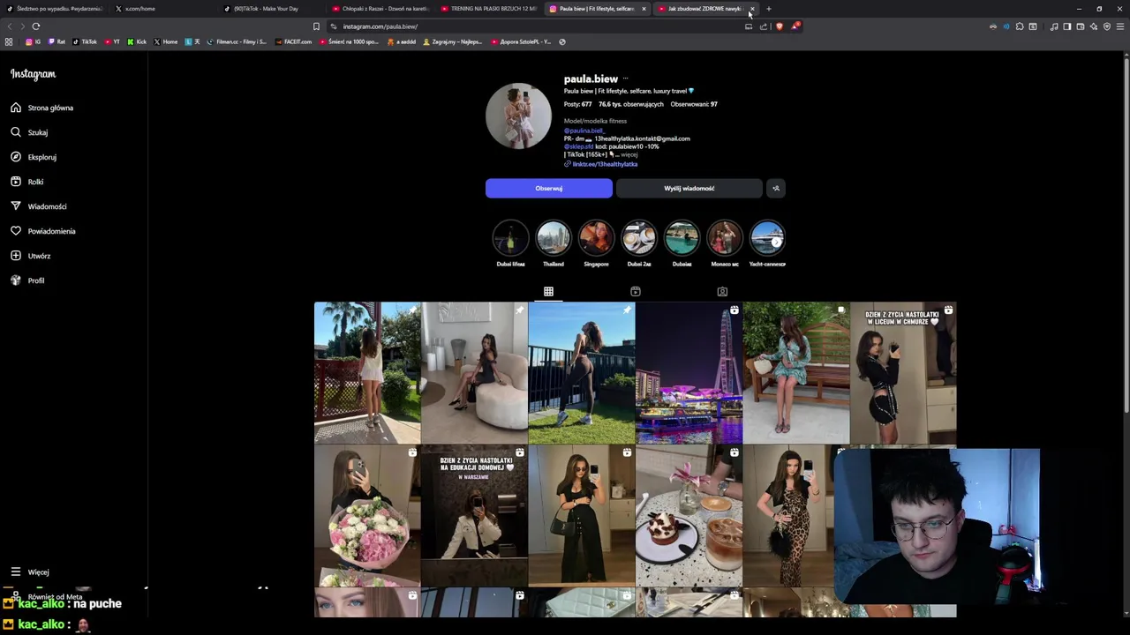The height and width of the screenshot is (635, 1130).
Task: Open @paulina.biell_ mention link
Action: coord(584,131)
